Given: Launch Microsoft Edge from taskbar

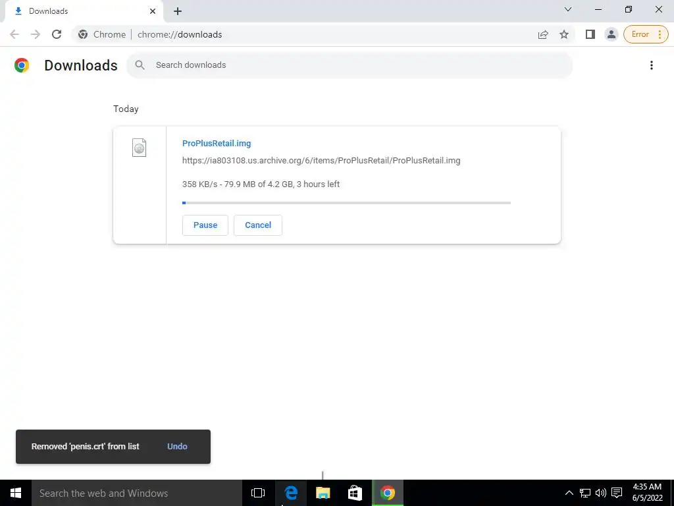Looking at the screenshot, I should [291, 493].
